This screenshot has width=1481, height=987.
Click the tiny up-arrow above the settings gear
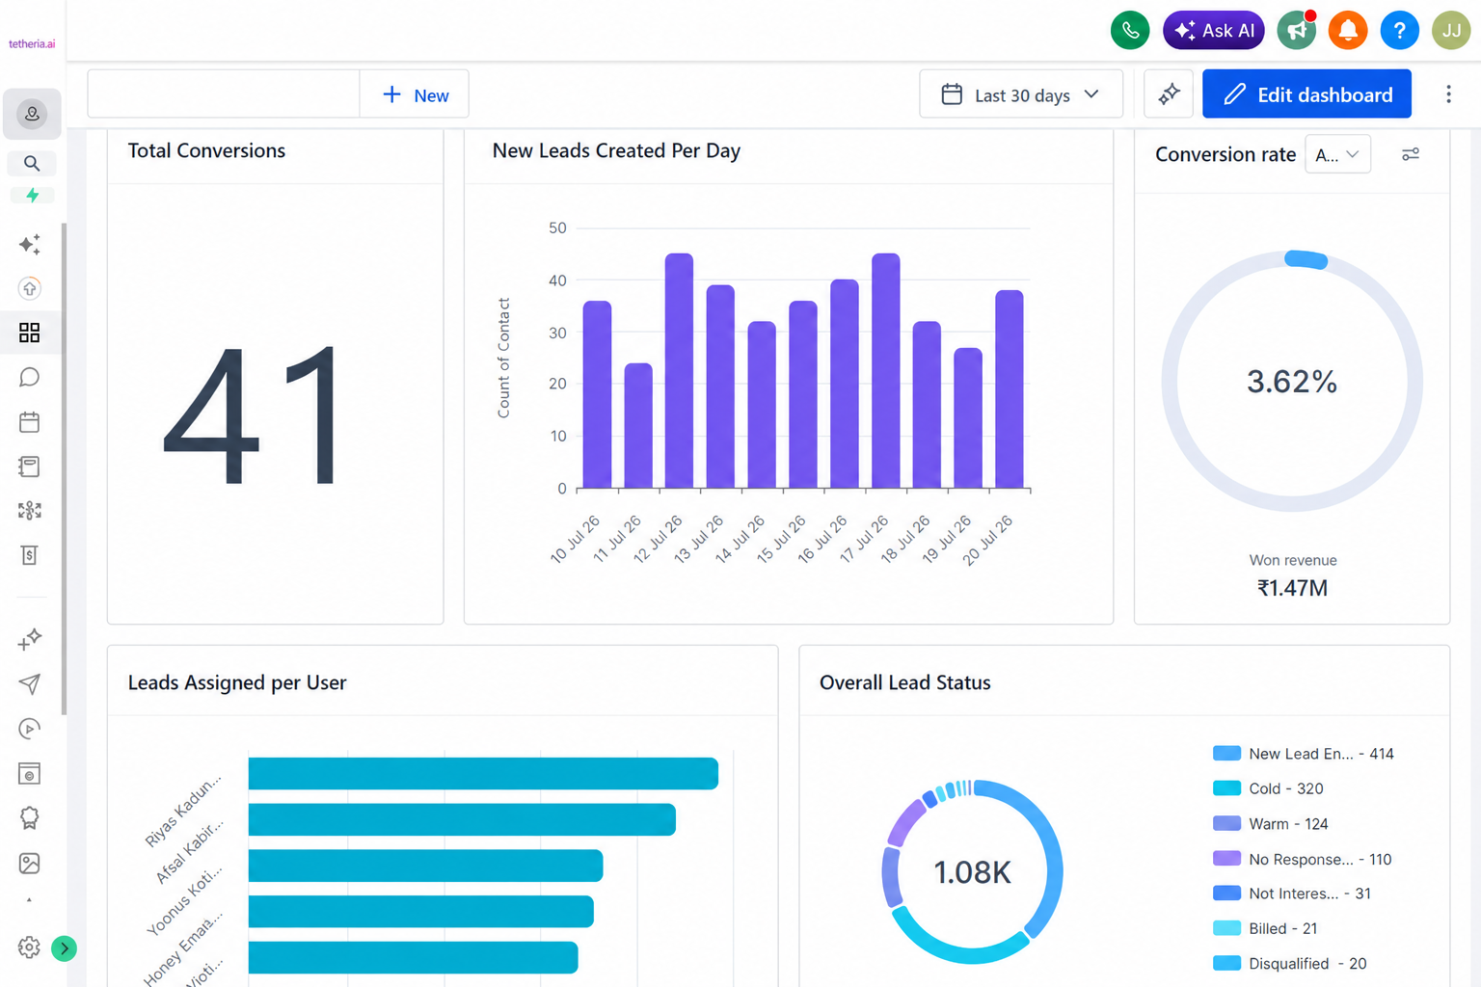[29, 900]
